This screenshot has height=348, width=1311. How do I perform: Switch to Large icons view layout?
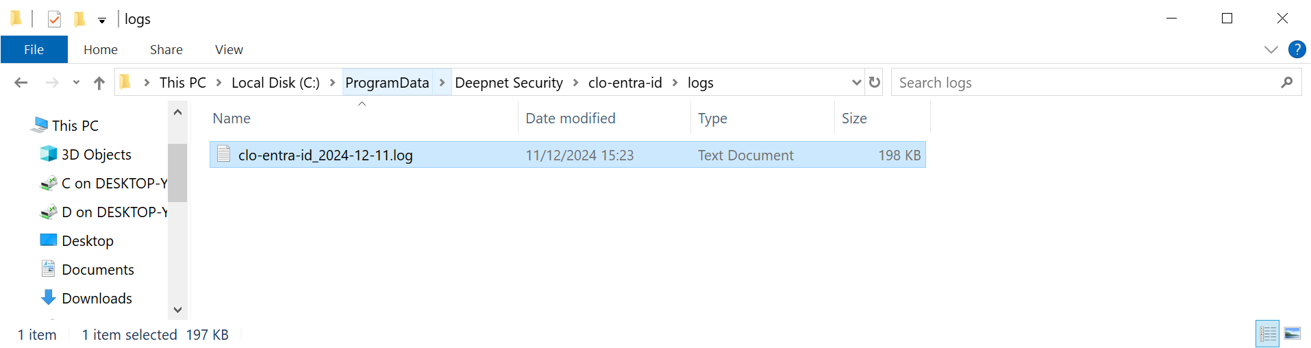click(x=1293, y=334)
